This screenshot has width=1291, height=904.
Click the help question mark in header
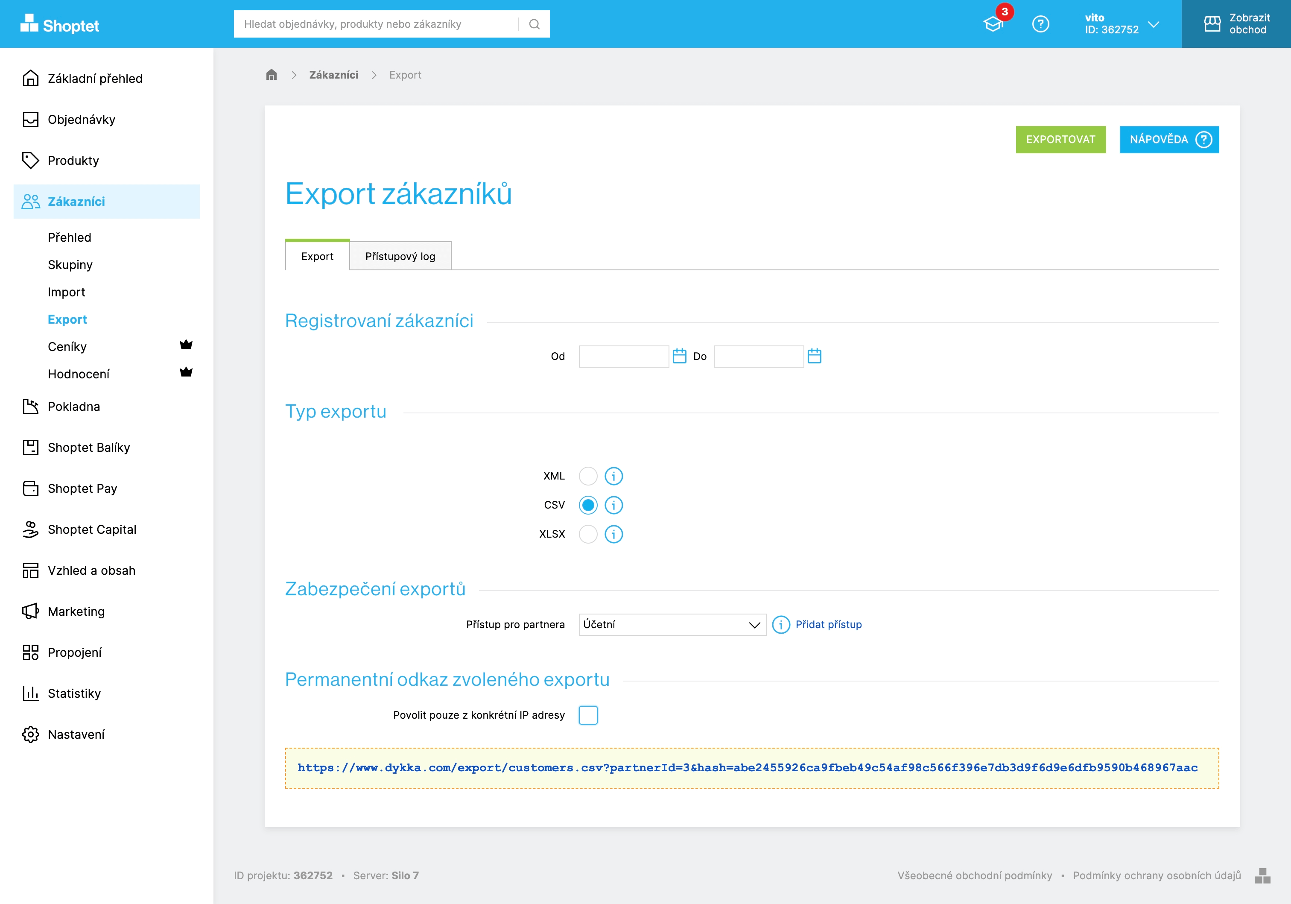1040,24
